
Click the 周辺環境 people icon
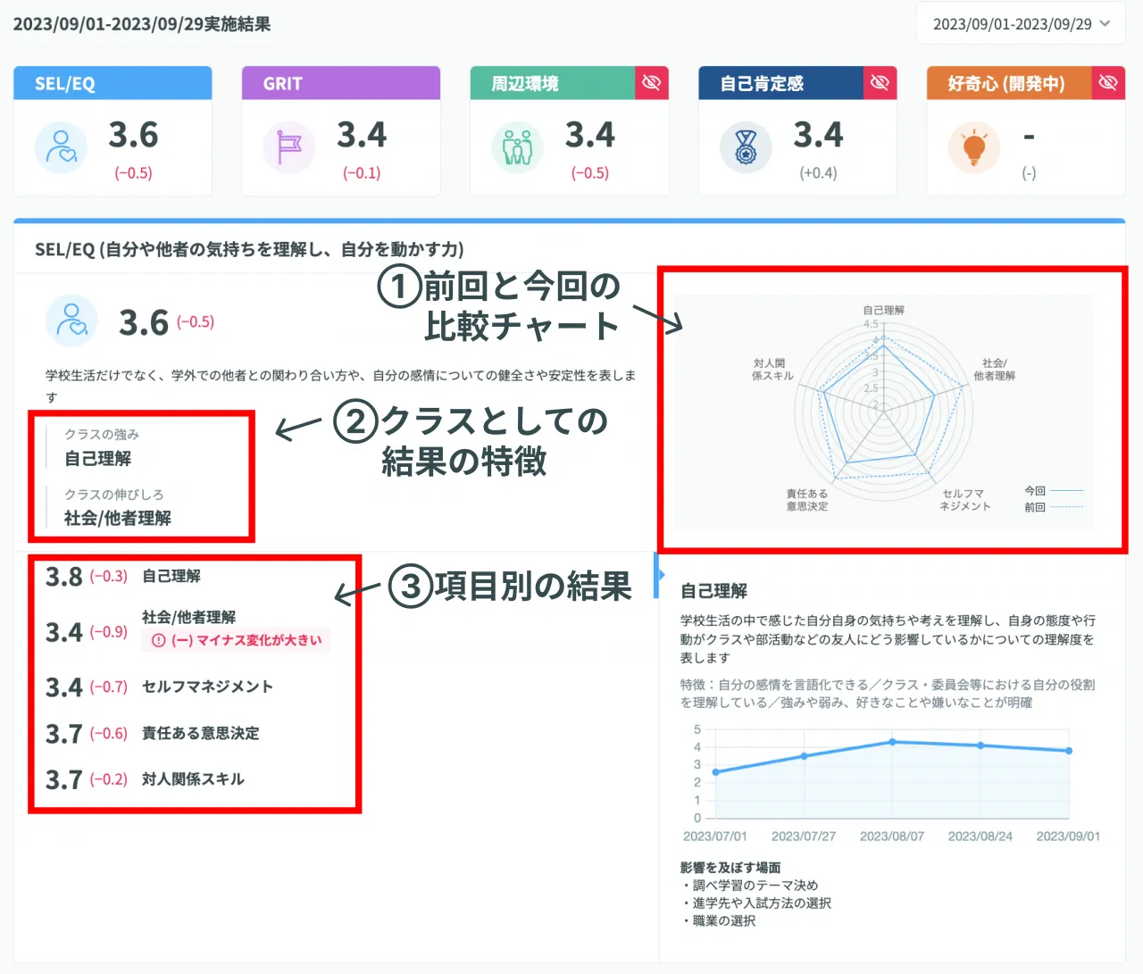click(518, 147)
